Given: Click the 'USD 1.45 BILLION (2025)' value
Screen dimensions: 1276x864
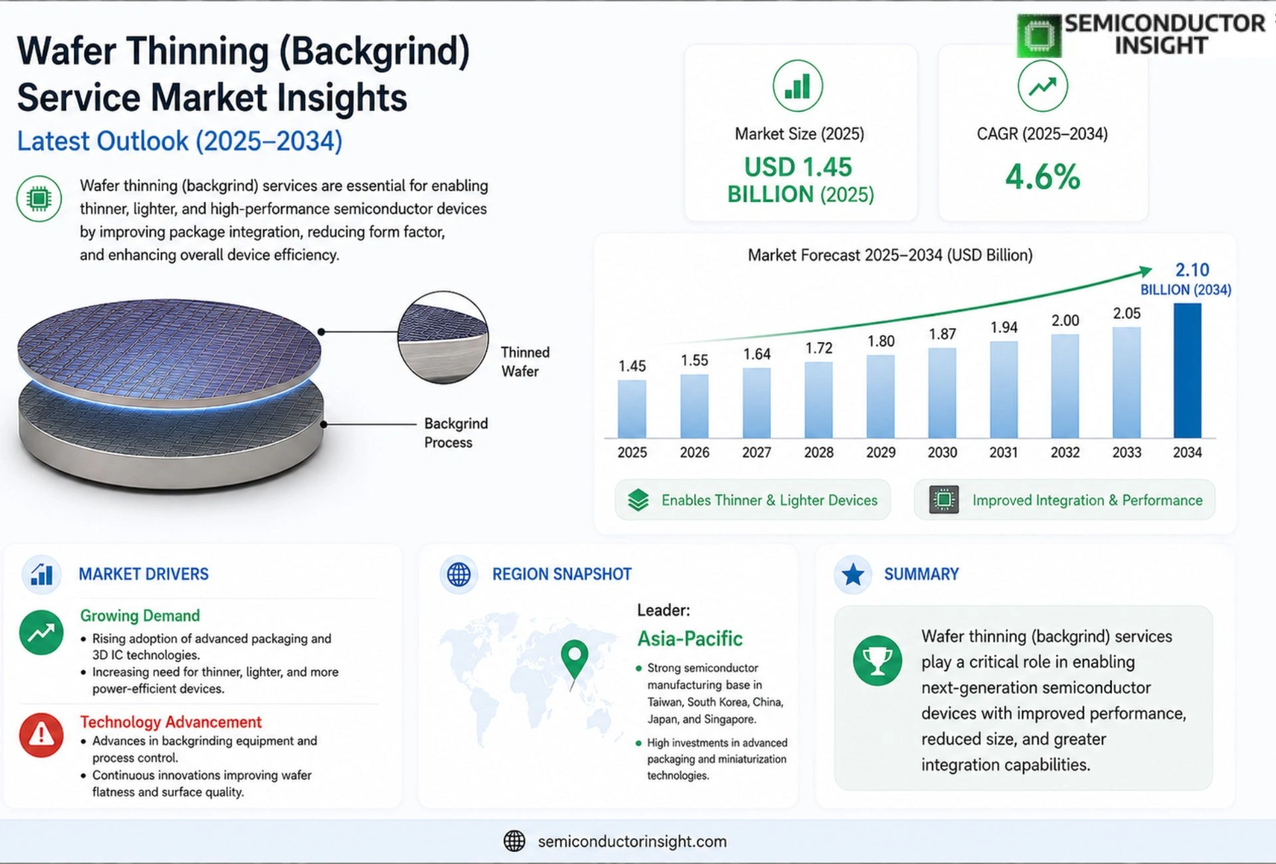Looking at the screenshot, I should coord(800,180).
